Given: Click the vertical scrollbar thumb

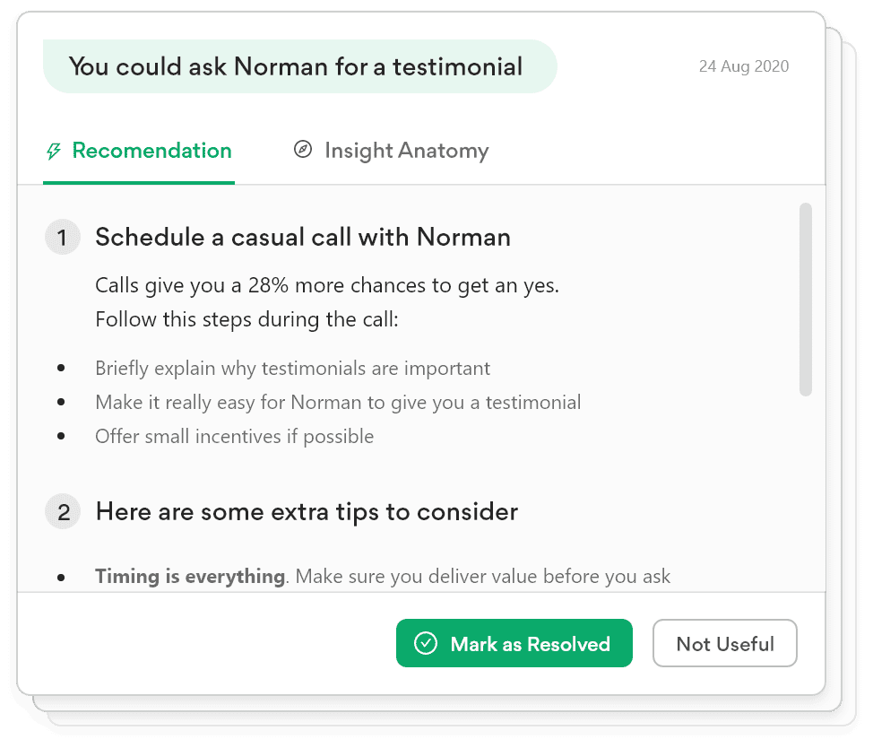Looking at the screenshot, I should (x=805, y=300).
